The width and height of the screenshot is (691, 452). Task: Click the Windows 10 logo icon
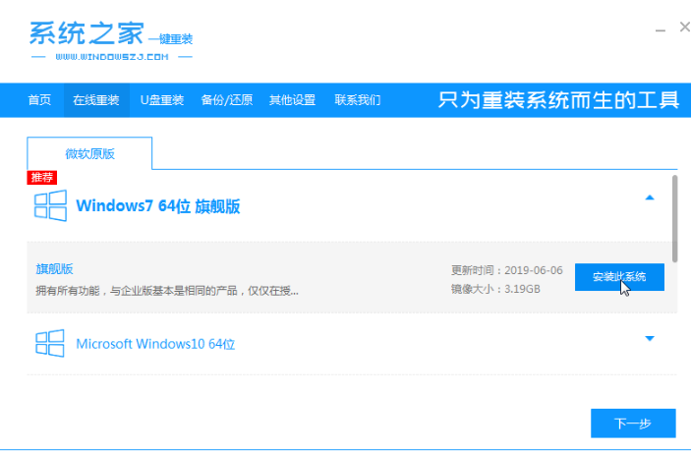[x=50, y=344]
